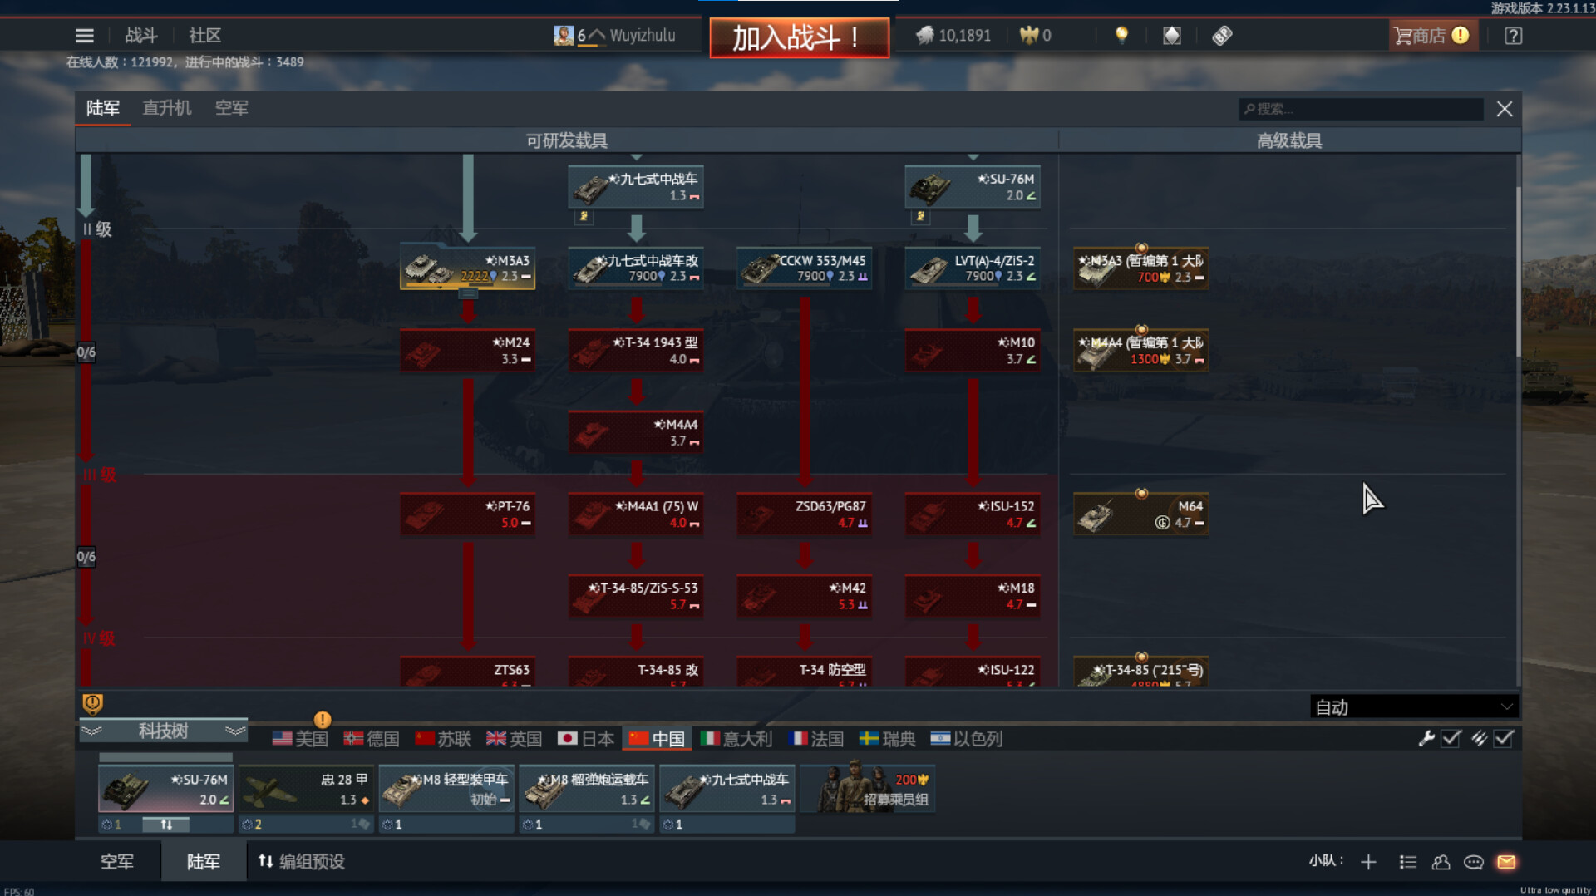This screenshot has width=1596, height=896.
Task: Select the ZSD63/PG87 vehicle card
Action: point(804,514)
